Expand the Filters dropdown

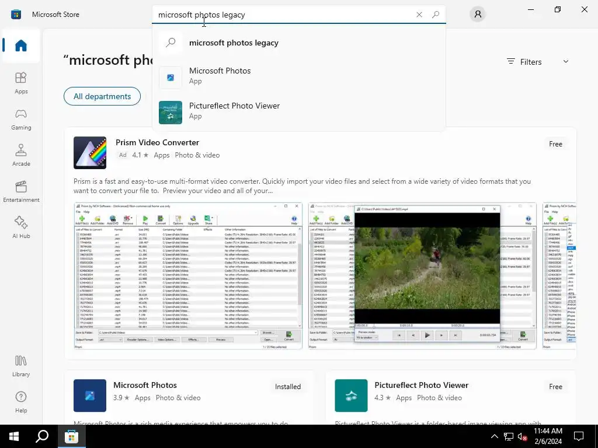tap(538, 62)
